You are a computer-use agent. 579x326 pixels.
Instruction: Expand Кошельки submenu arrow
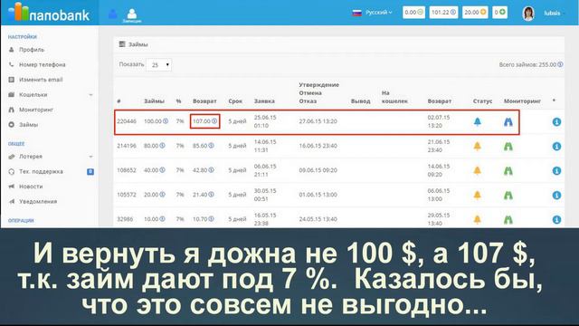click(90, 95)
